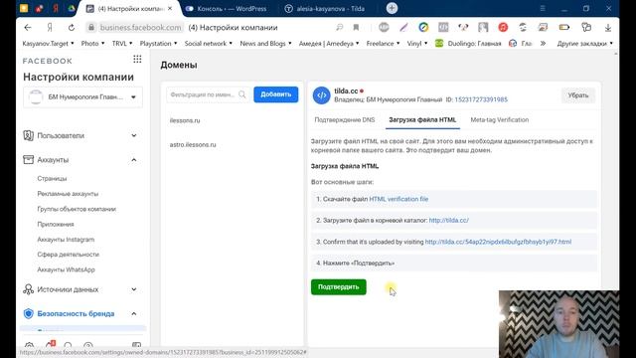
Task: Click the Accounts section briefcase icon
Action: tap(28, 159)
